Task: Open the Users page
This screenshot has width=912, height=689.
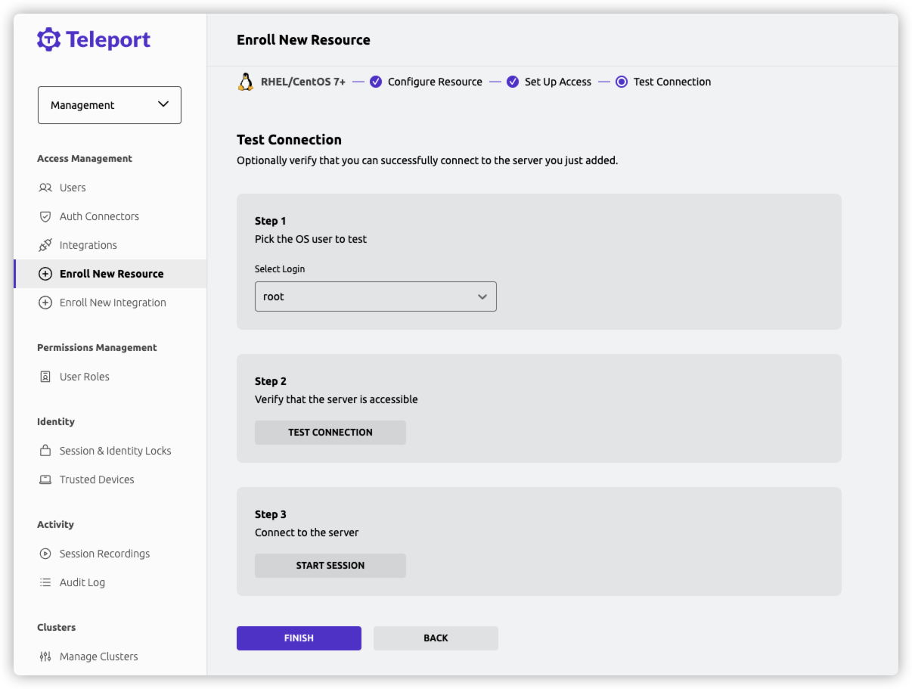Action: coord(110,188)
